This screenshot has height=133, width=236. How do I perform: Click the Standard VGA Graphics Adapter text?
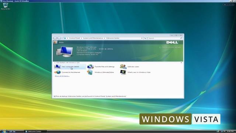89,52
